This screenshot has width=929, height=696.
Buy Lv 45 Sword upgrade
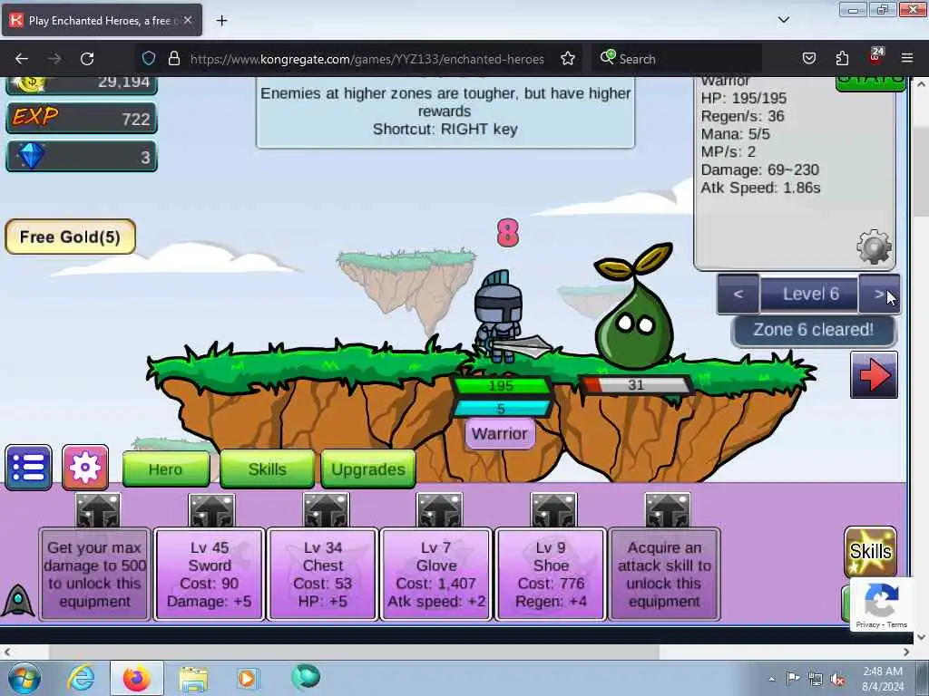tap(210, 574)
